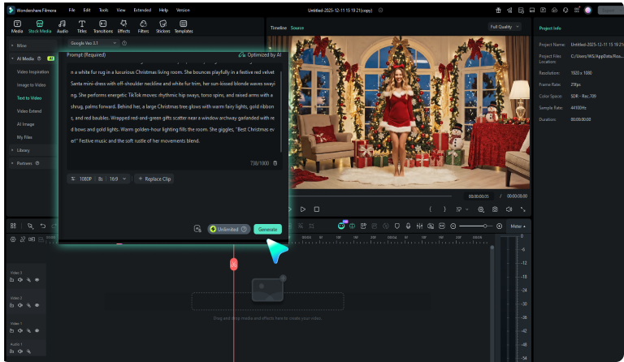Lock the Video 3 track

[12, 280]
